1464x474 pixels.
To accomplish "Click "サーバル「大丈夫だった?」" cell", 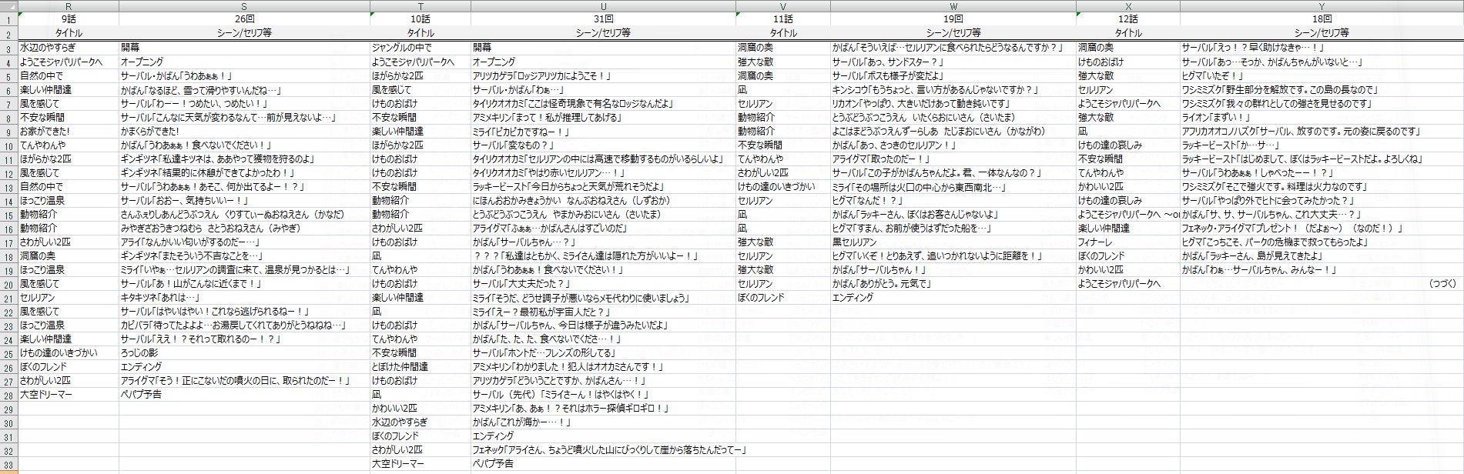I will click(x=603, y=284).
